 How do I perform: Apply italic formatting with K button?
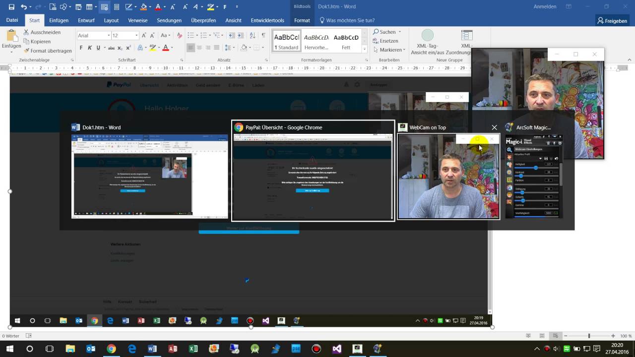point(90,48)
